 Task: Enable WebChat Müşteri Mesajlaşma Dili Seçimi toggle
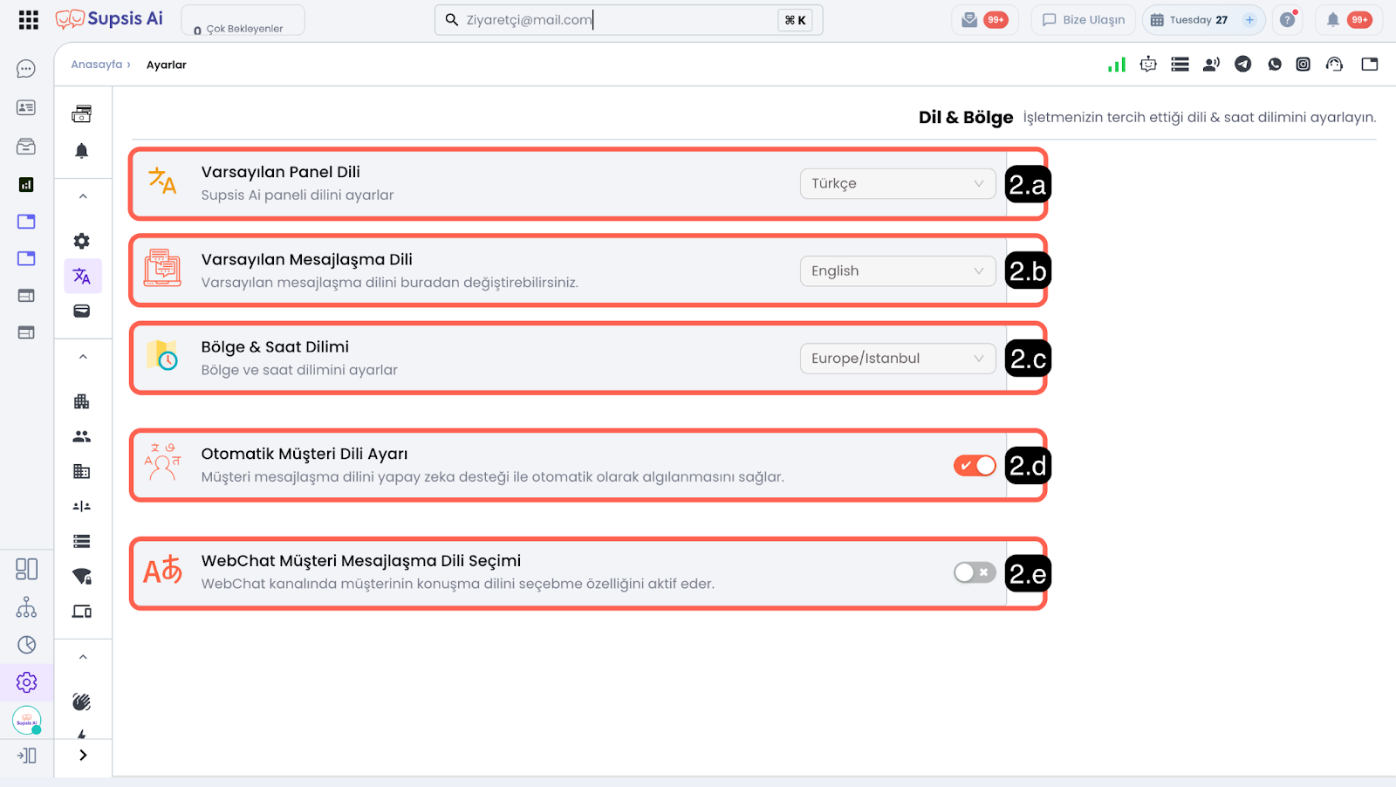975,572
